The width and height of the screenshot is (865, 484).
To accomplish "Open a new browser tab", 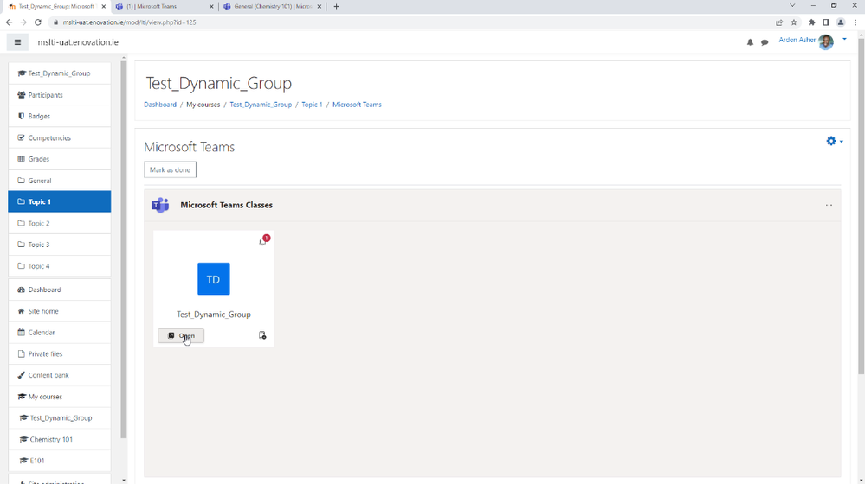I will 337,7.
